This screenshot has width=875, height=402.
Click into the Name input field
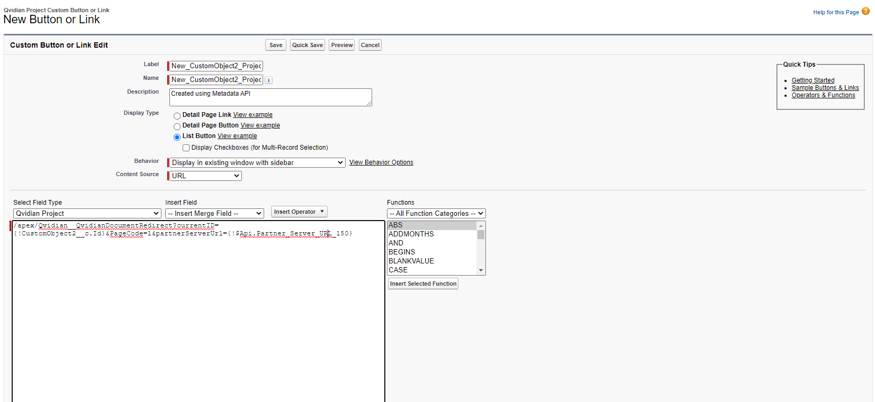click(x=216, y=80)
